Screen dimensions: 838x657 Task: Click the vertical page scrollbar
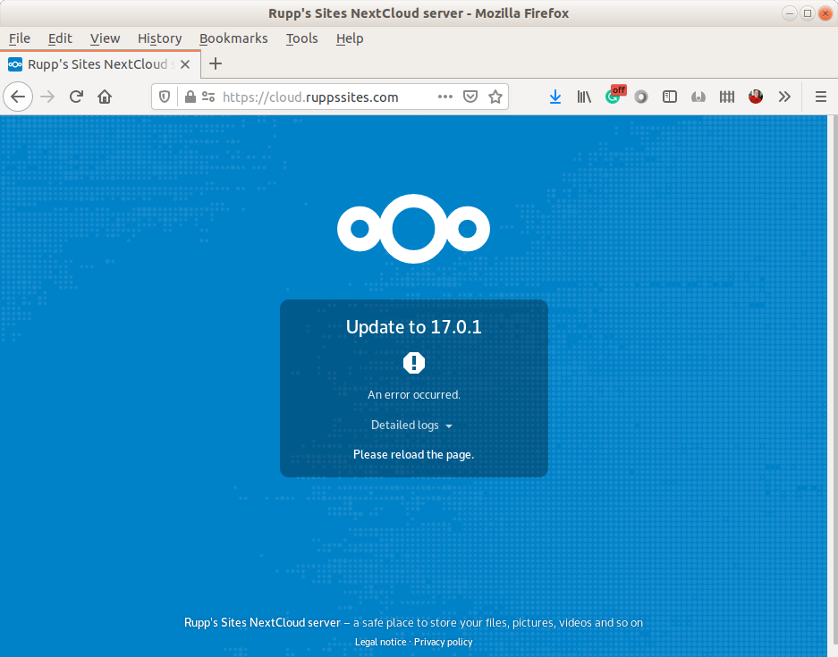point(833,385)
